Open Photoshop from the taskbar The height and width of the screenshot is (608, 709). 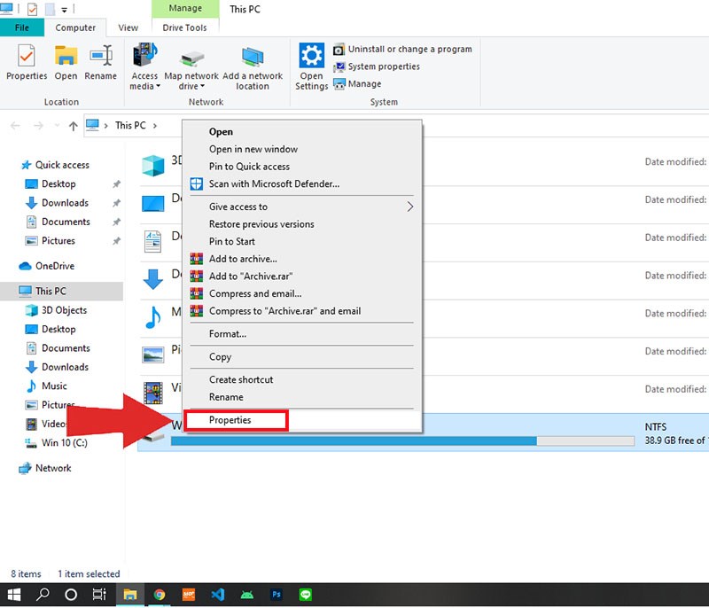pyautogui.click(x=277, y=595)
